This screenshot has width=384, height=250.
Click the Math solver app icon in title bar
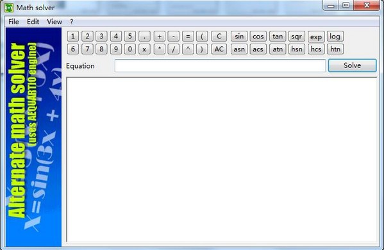[9, 8]
